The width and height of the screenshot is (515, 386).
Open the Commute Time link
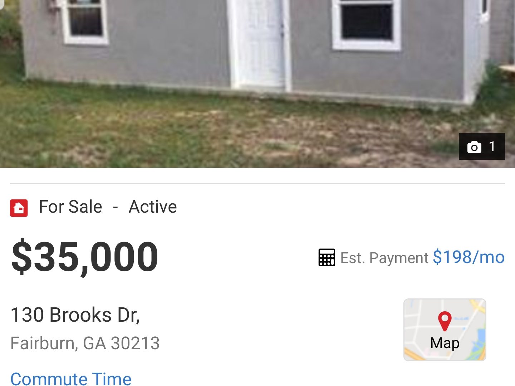pyautogui.click(x=71, y=379)
